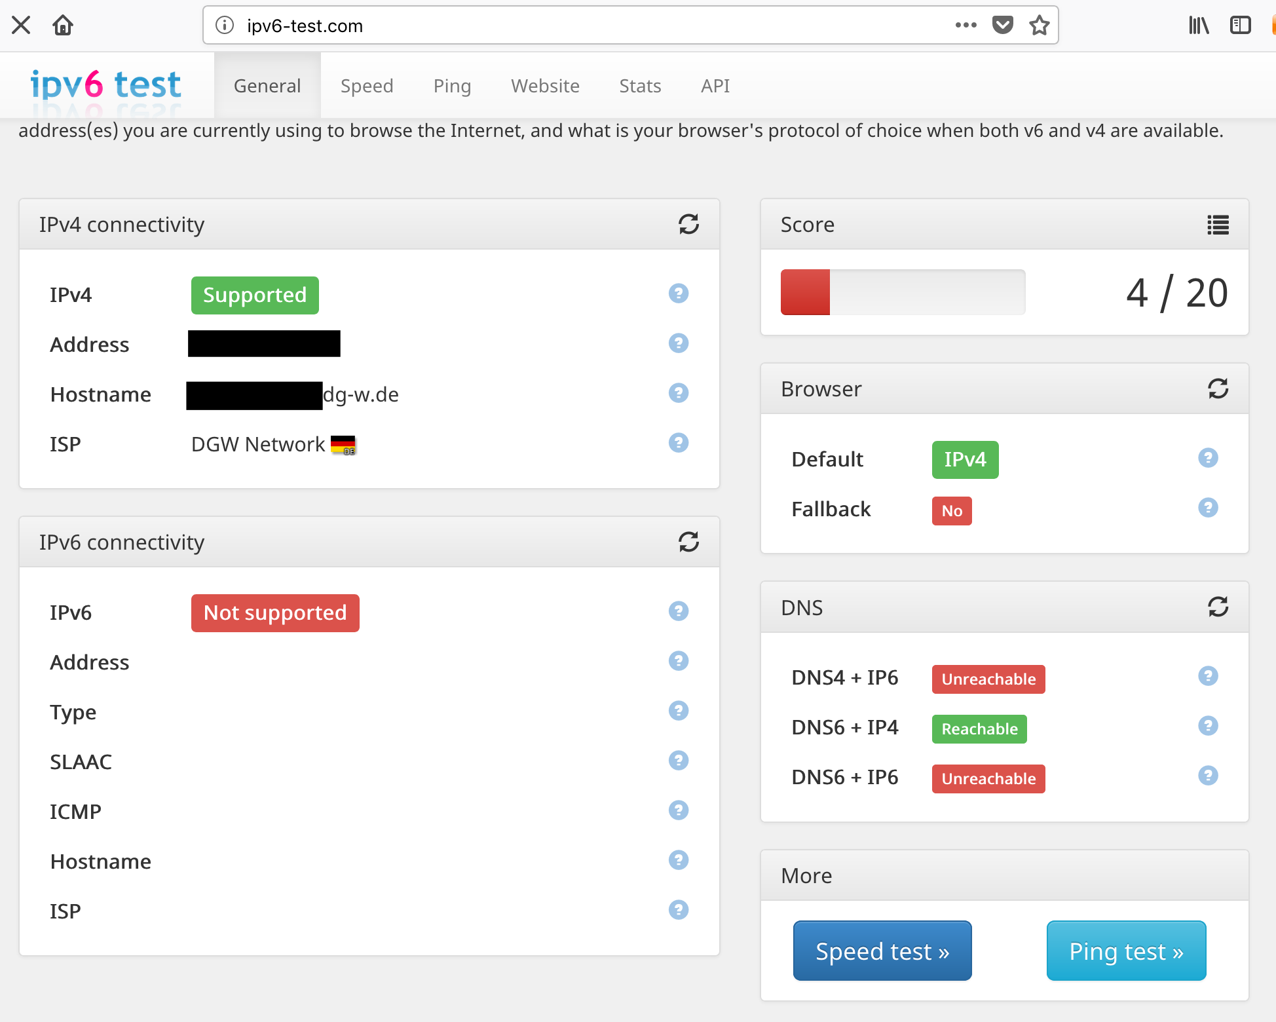1276x1022 pixels.
Task: Open the Firefox library menu
Action: pyautogui.click(x=1199, y=26)
